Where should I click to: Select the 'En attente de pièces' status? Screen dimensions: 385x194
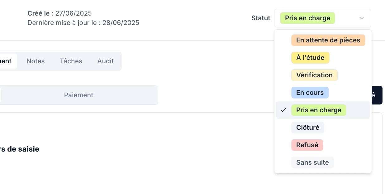pyautogui.click(x=328, y=40)
